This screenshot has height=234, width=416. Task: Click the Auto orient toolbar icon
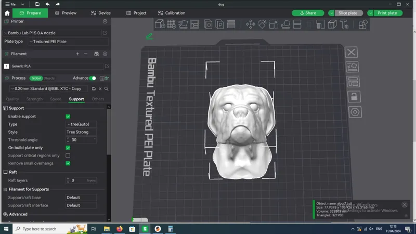tap(183, 24)
